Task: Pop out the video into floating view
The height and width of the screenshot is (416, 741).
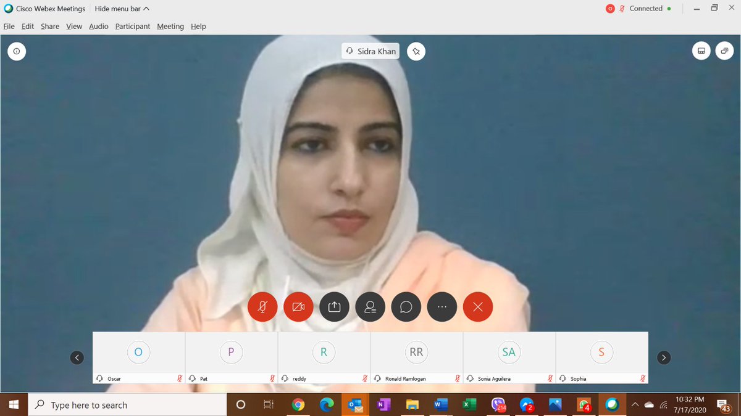Action: tap(724, 51)
